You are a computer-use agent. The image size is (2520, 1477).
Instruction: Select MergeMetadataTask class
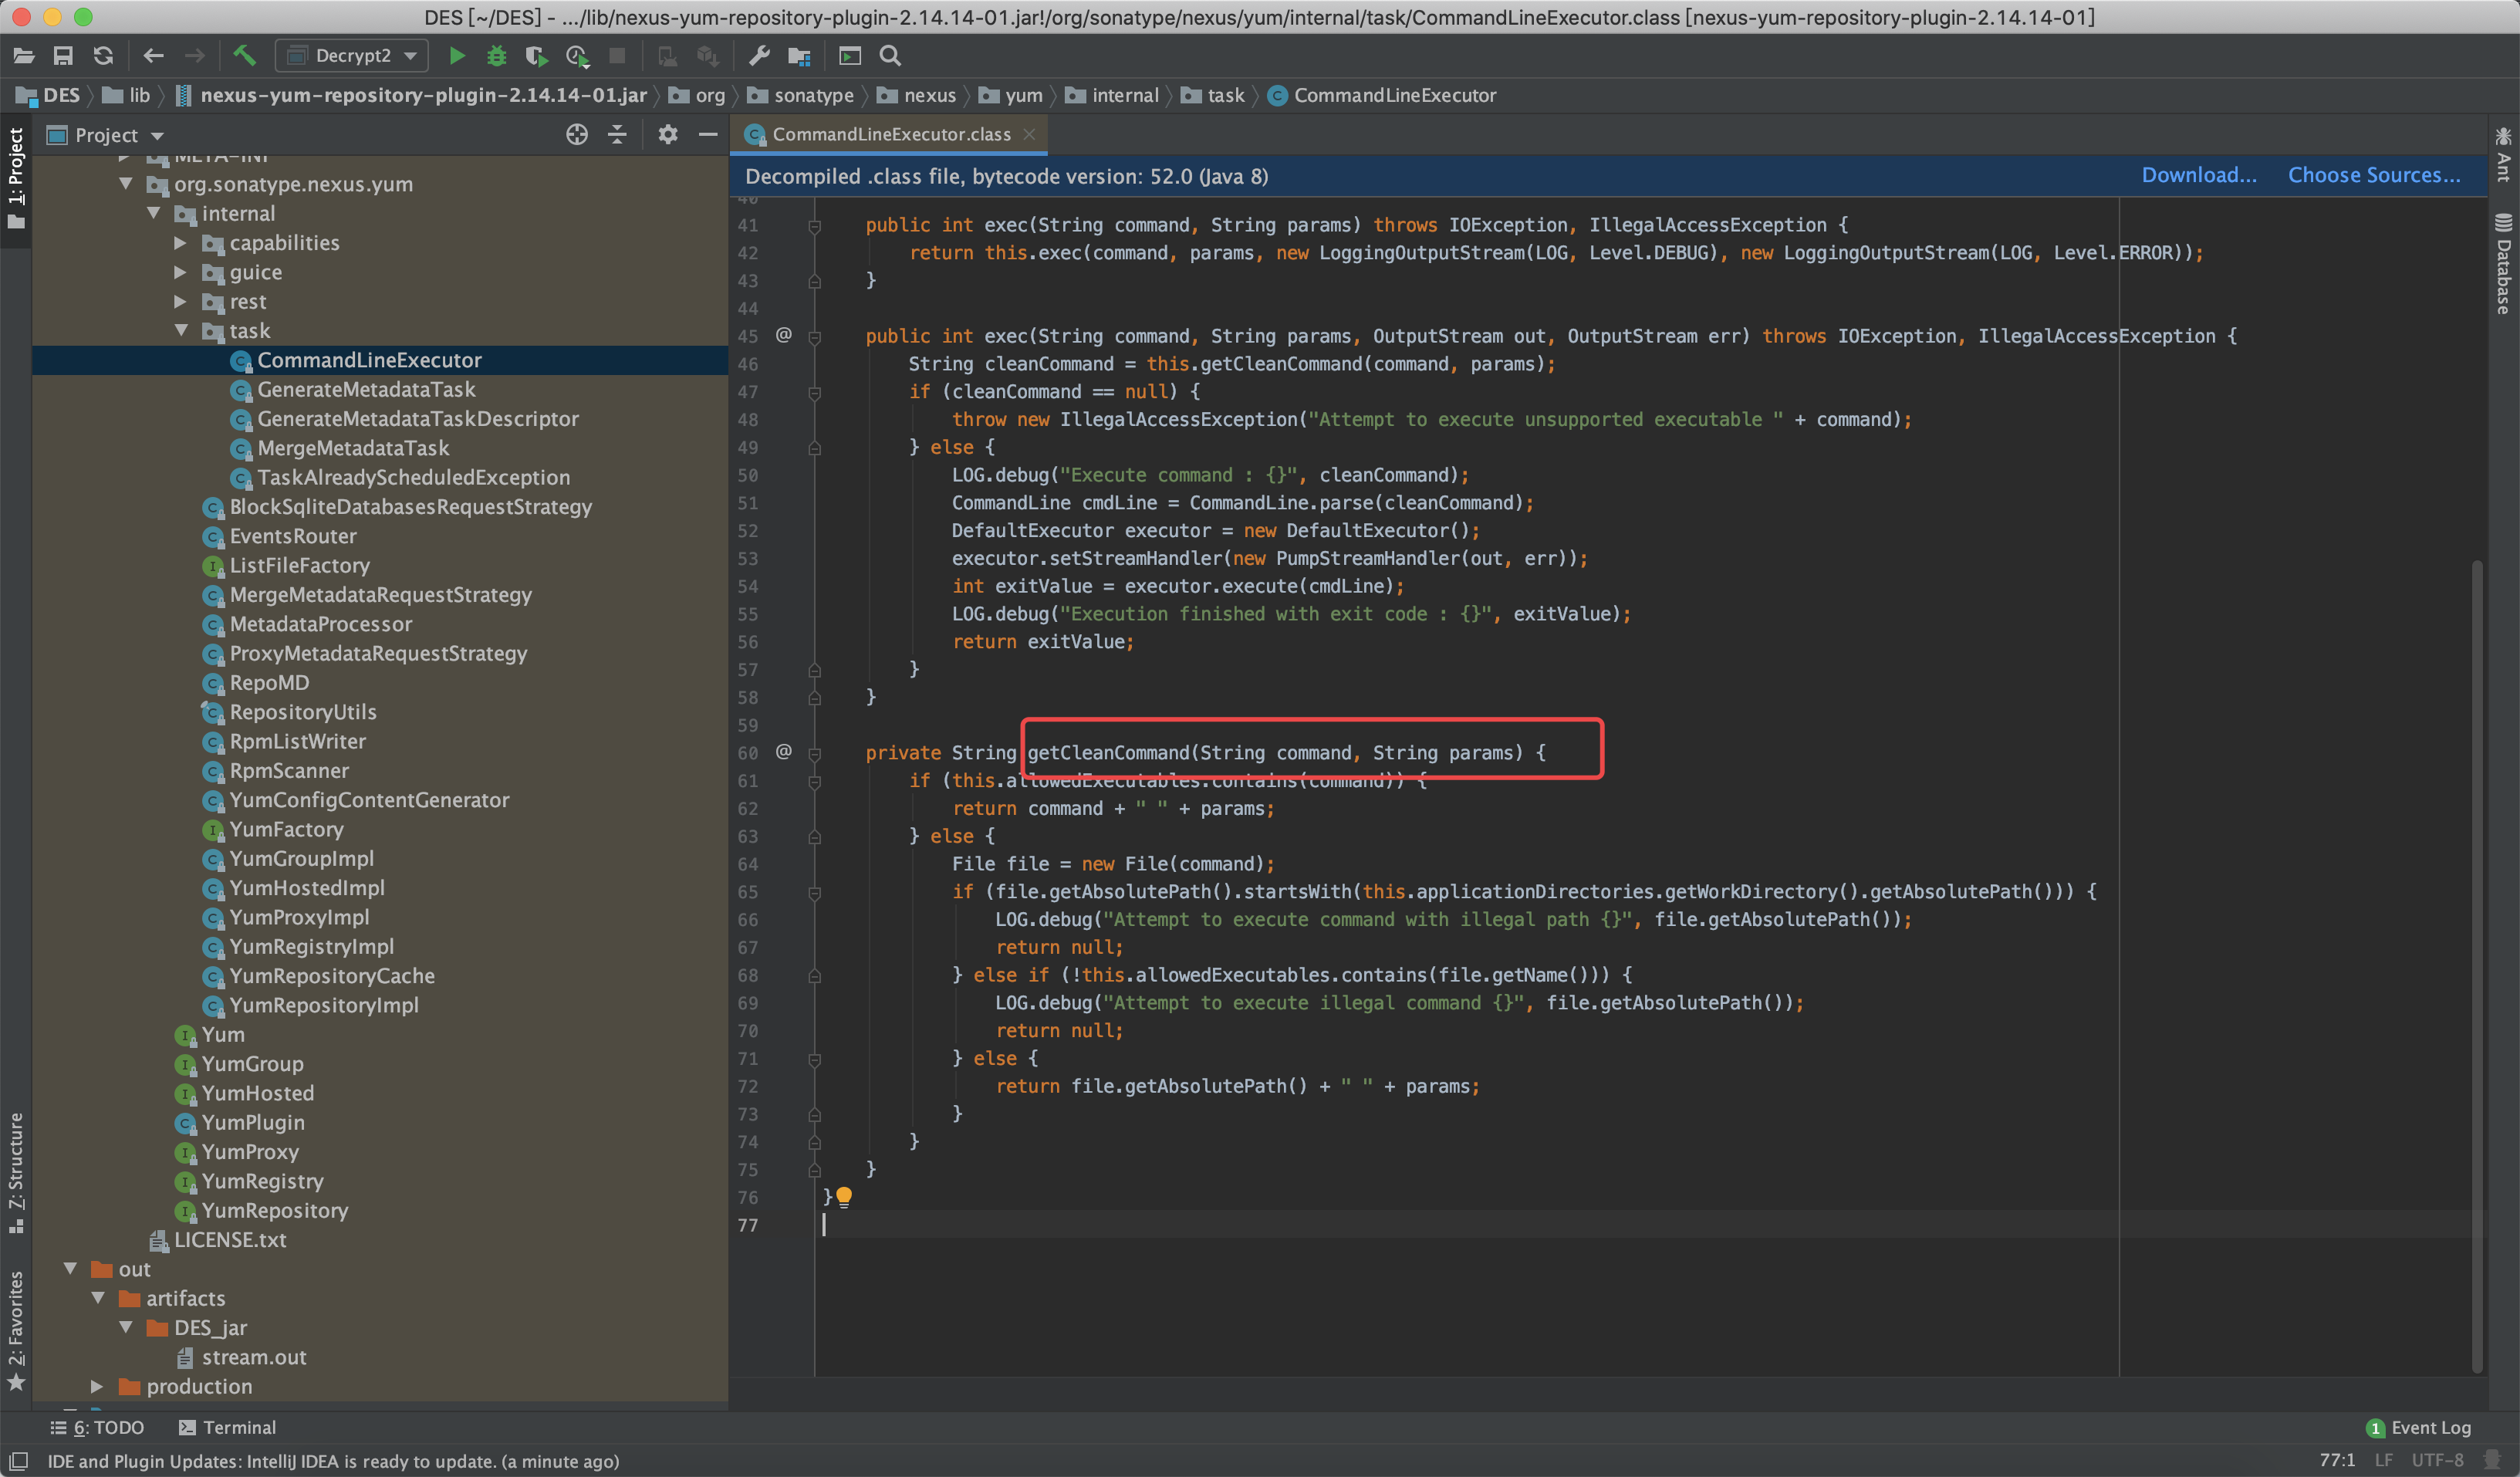(353, 448)
